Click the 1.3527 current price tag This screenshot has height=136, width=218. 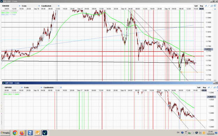[x=211, y=97]
